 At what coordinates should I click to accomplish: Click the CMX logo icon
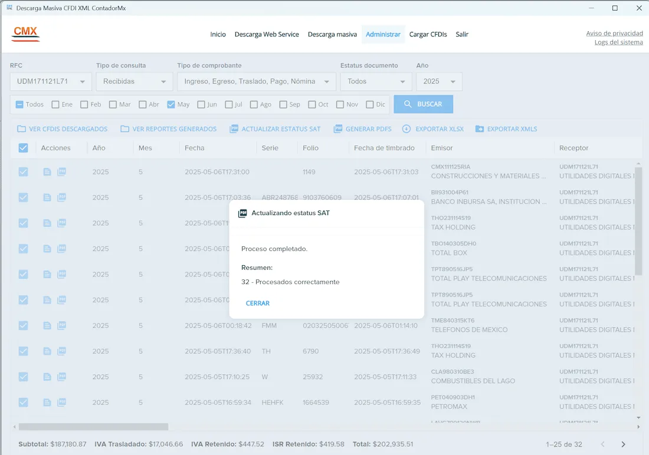(x=25, y=34)
